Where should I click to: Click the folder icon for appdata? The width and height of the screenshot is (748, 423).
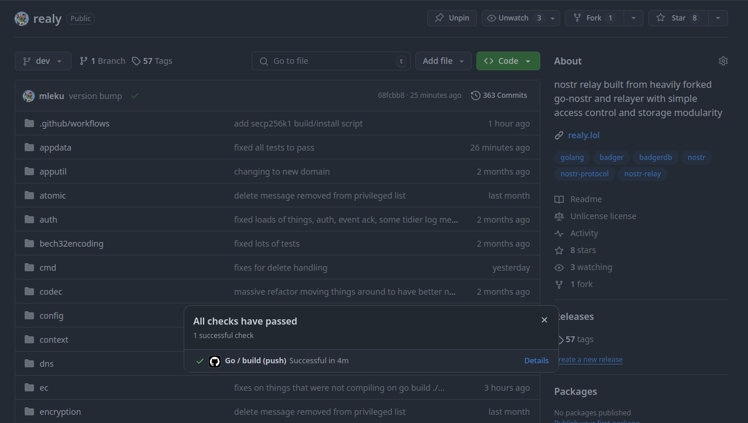point(29,148)
